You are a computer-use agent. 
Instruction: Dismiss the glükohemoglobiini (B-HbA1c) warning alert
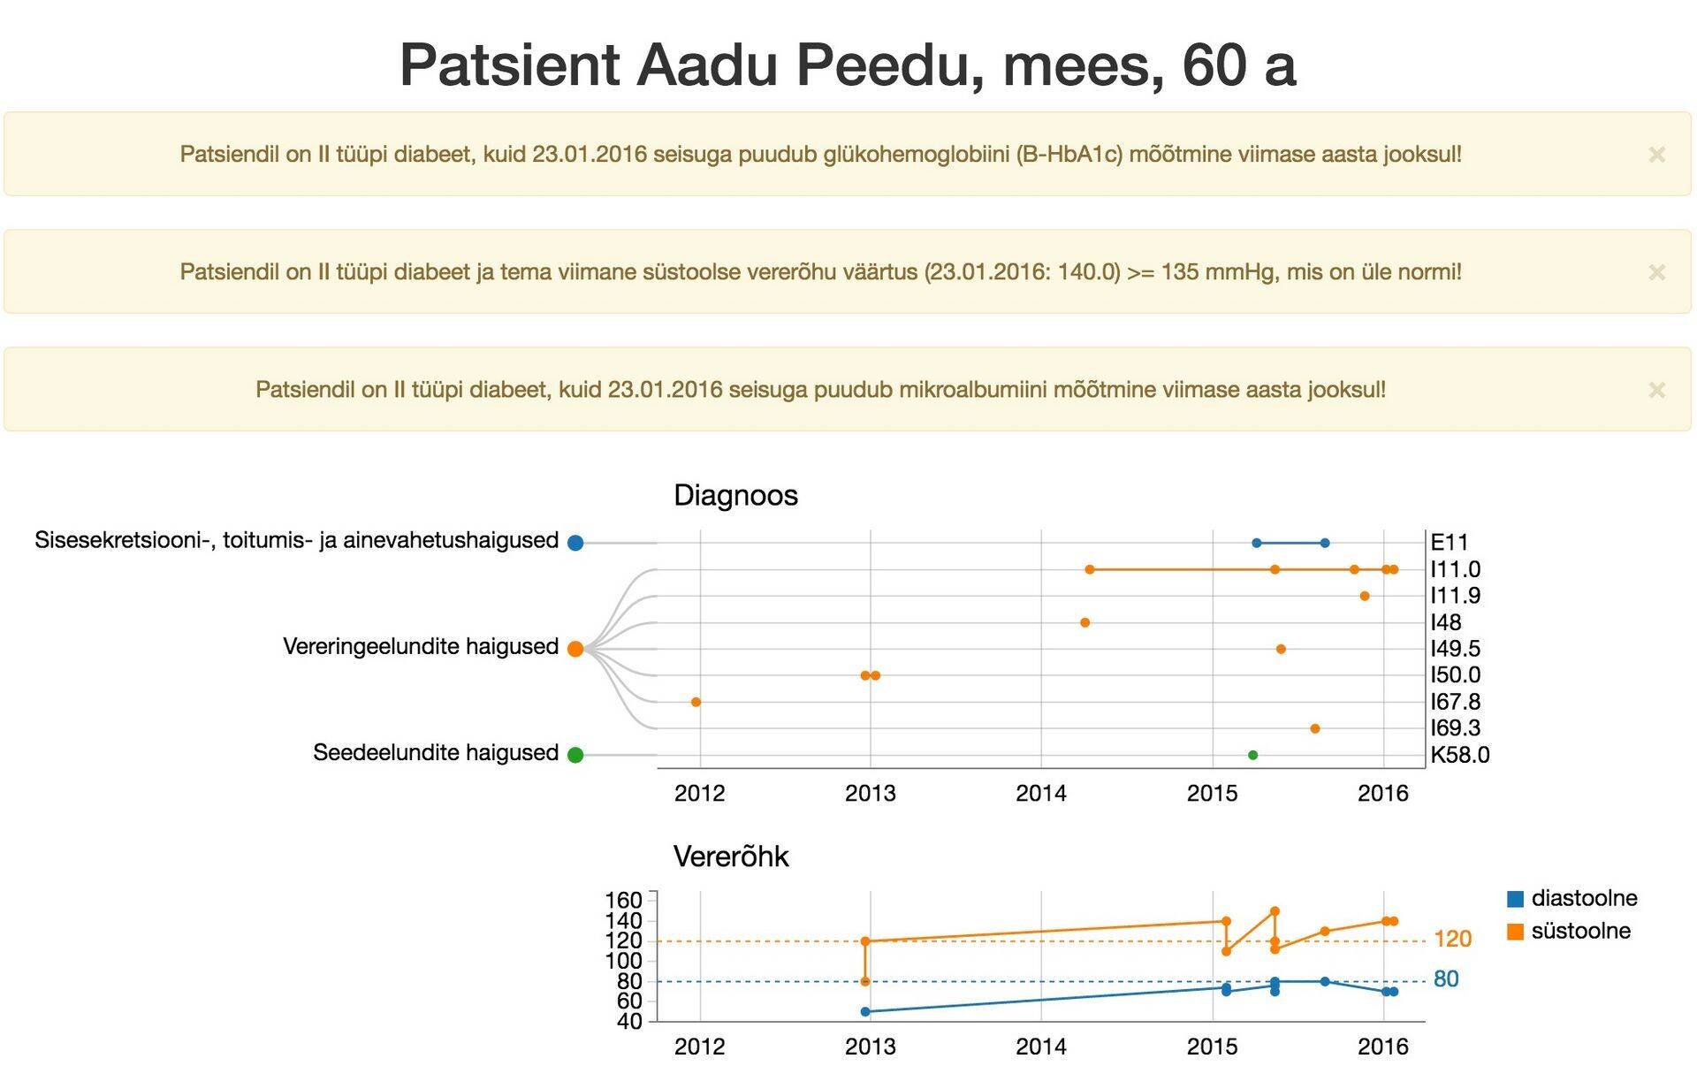click(1656, 155)
